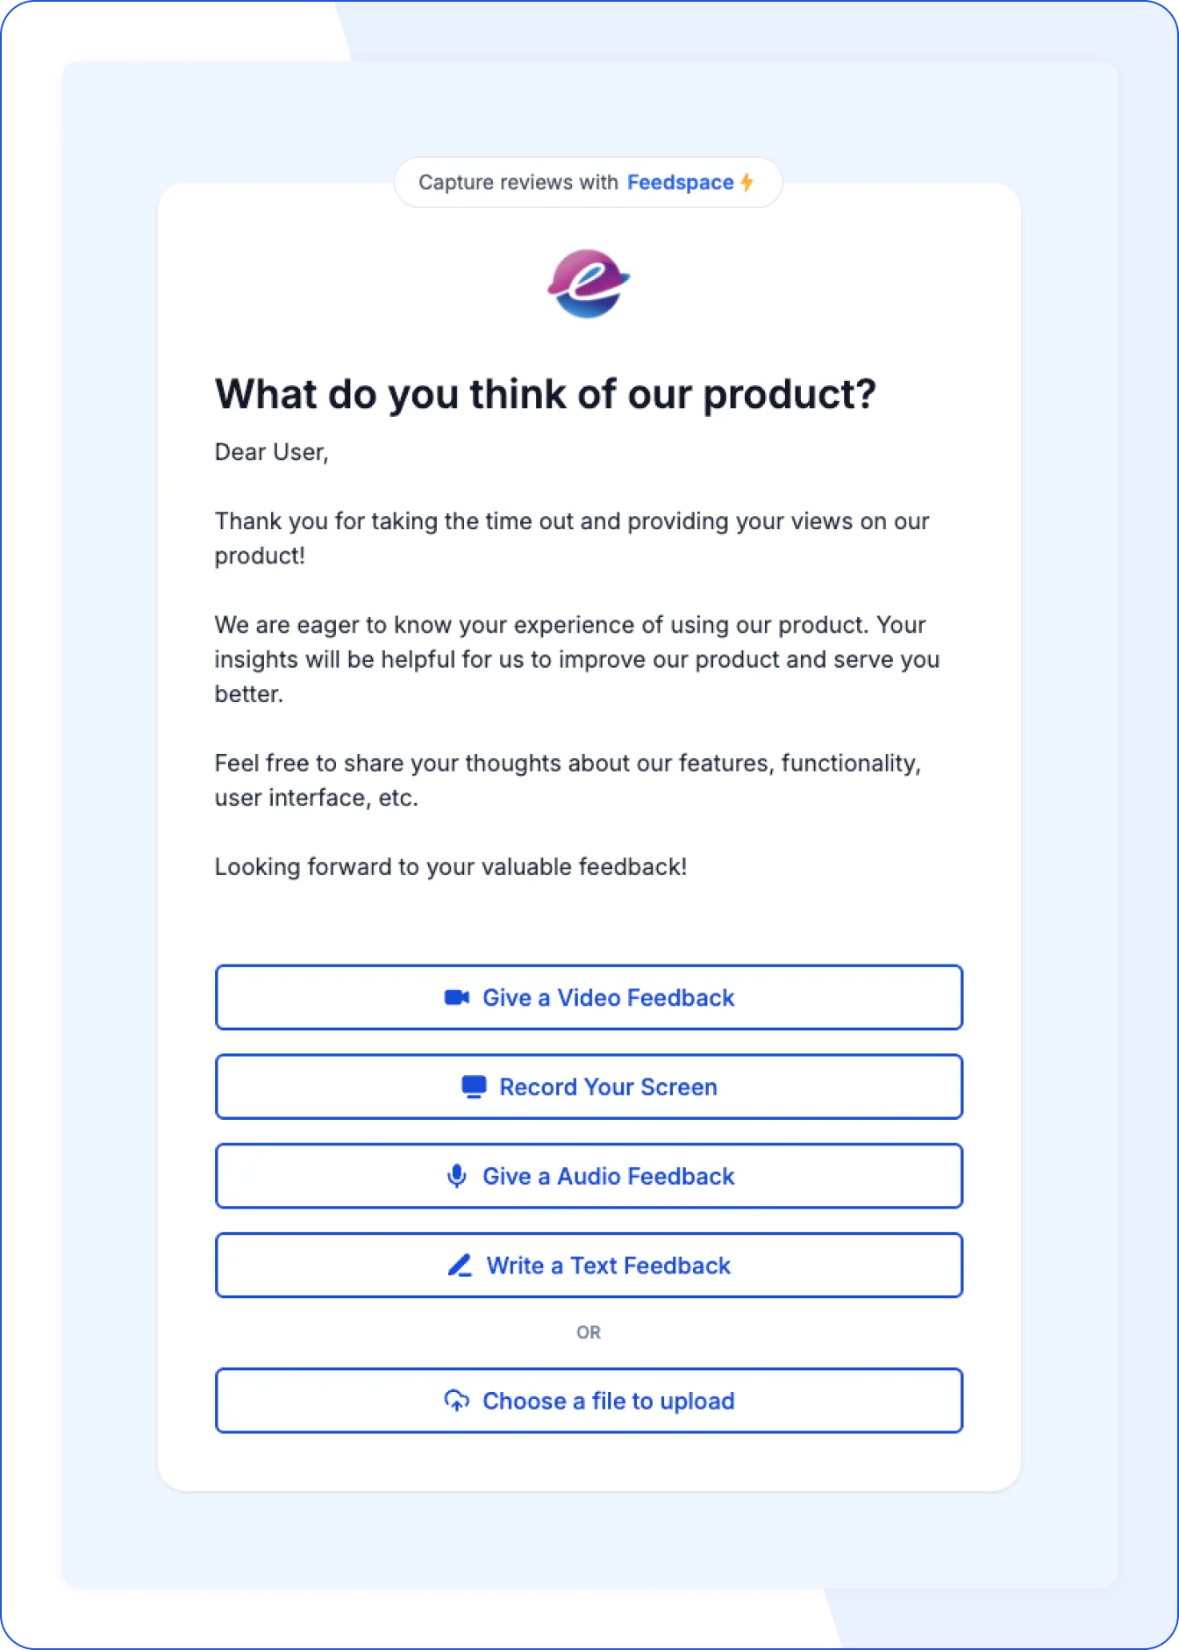Choose a file to upload
The width and height of the screenshot is (1179, 1650).
(x=589, y=1401)
